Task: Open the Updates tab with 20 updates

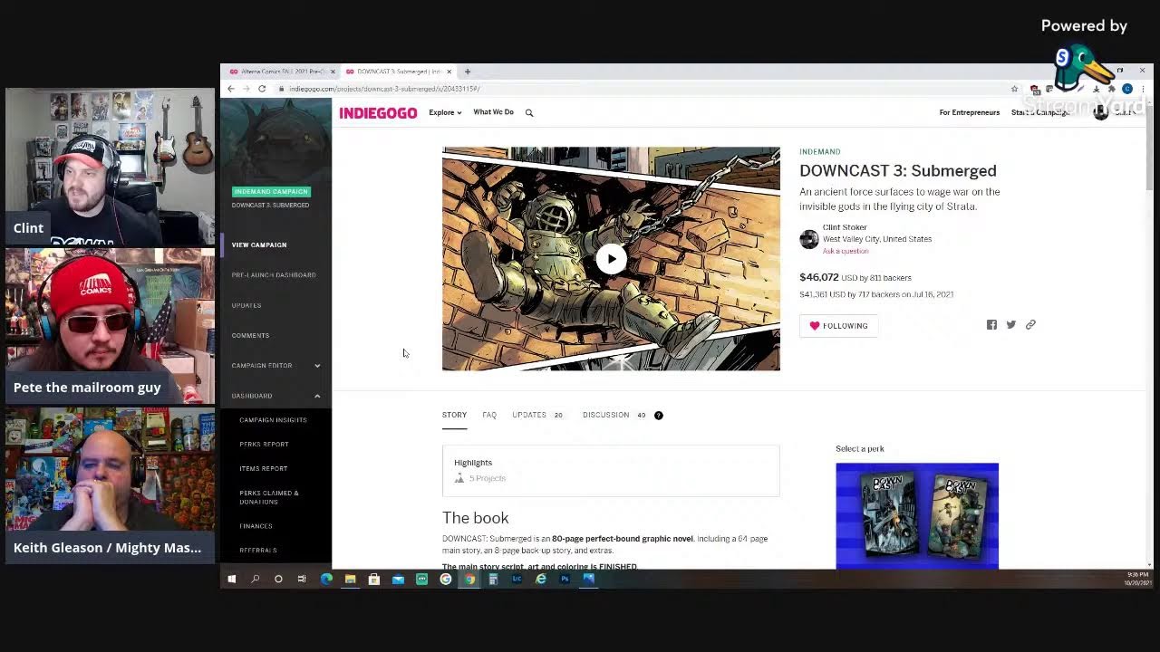Action: (x=536, y=415)
